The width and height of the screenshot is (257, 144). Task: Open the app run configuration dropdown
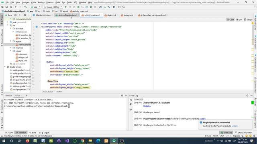pyautogui.click(x=35, y=7)
